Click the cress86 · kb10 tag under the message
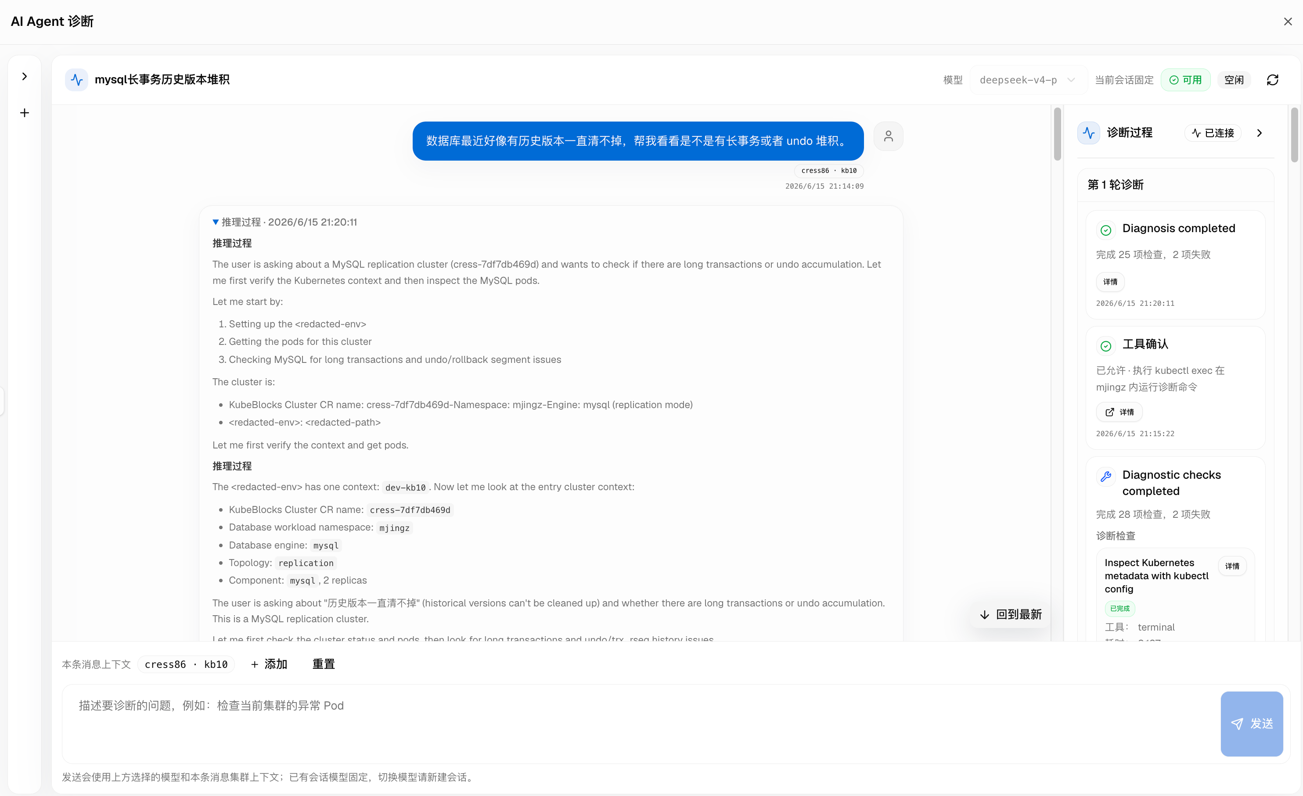 (x=829, y=171)
